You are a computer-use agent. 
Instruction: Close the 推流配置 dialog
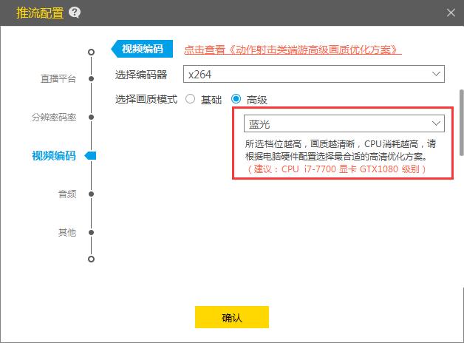(x=451, y=13)
